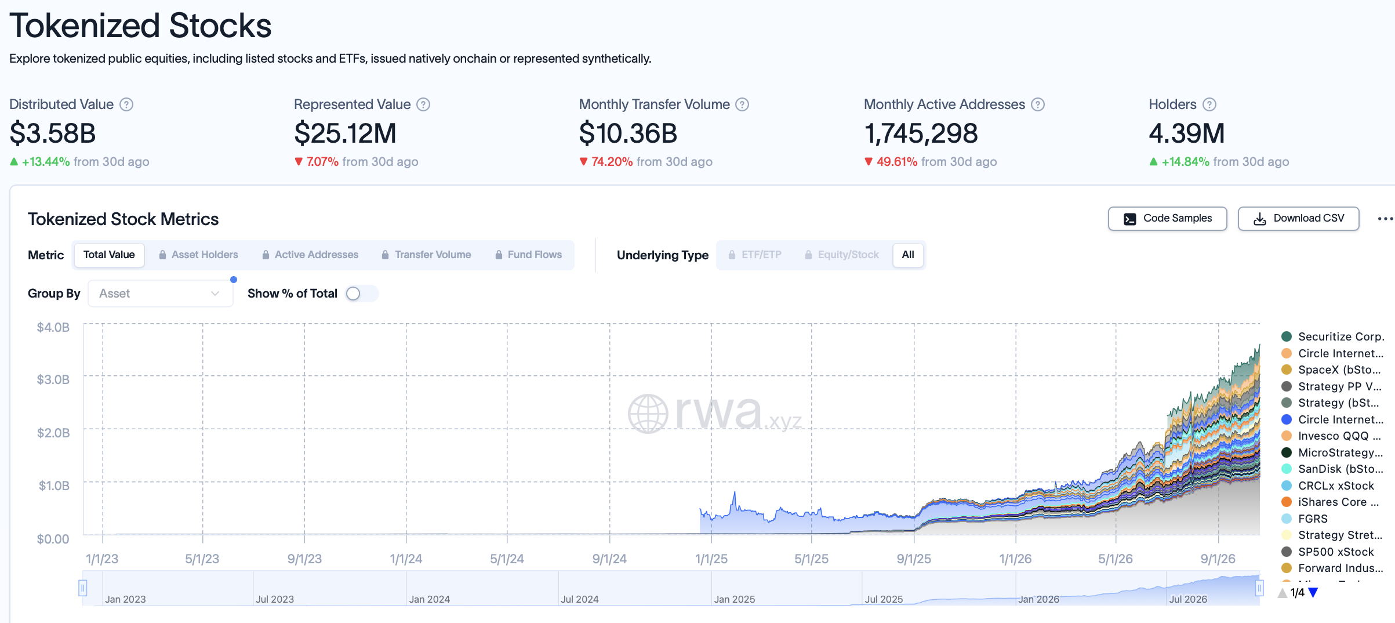Click the lock icon on Active Addresses
Screen dimensions: 1395x623
[x=266, y=255]
